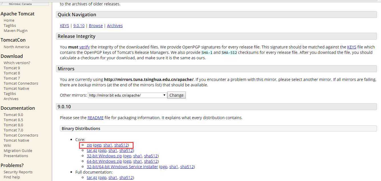Open the Migration Guide
The image size is (381, 181).
pyautogui.click(x=18, y=151)
